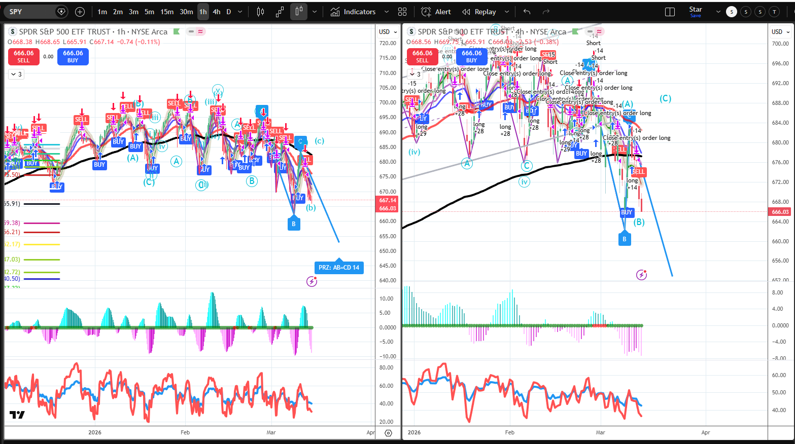The image size is (795, 444).
Task: Expand the chart style dropdown
Action: (315, 12)
